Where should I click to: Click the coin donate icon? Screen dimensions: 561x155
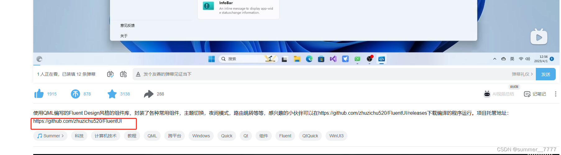point(75,94)
